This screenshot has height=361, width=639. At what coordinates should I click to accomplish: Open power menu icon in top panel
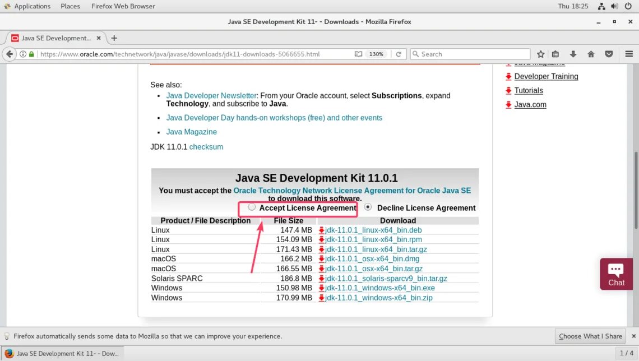point(628,6)
